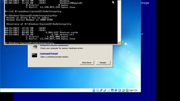Image resolution: width=180 pixels, height=101 pixels.
Task: Click the console prompt cursor line
Action: click(29, 43)
